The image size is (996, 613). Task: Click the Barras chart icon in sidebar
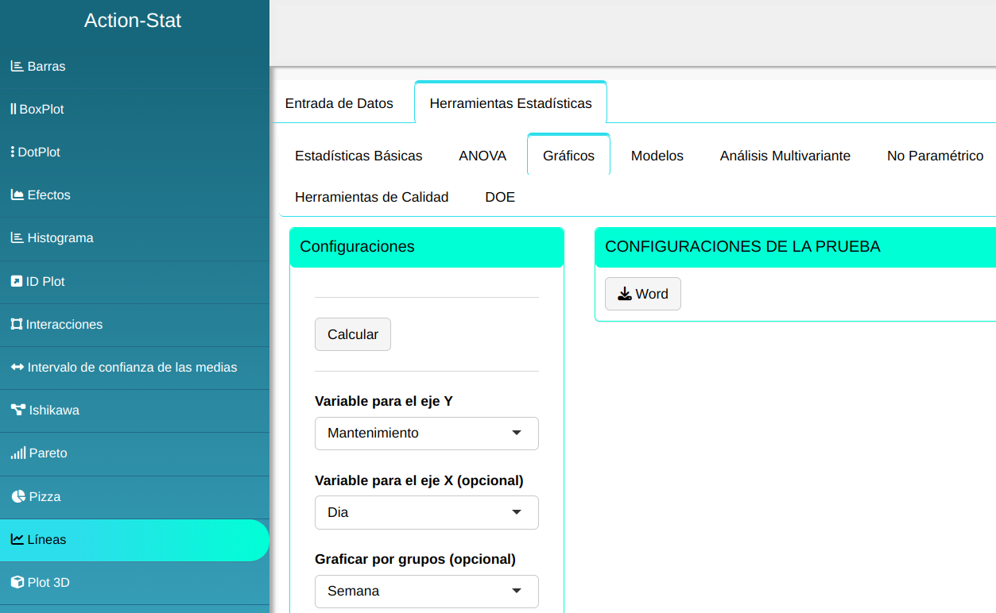click(x=17, y=67)
